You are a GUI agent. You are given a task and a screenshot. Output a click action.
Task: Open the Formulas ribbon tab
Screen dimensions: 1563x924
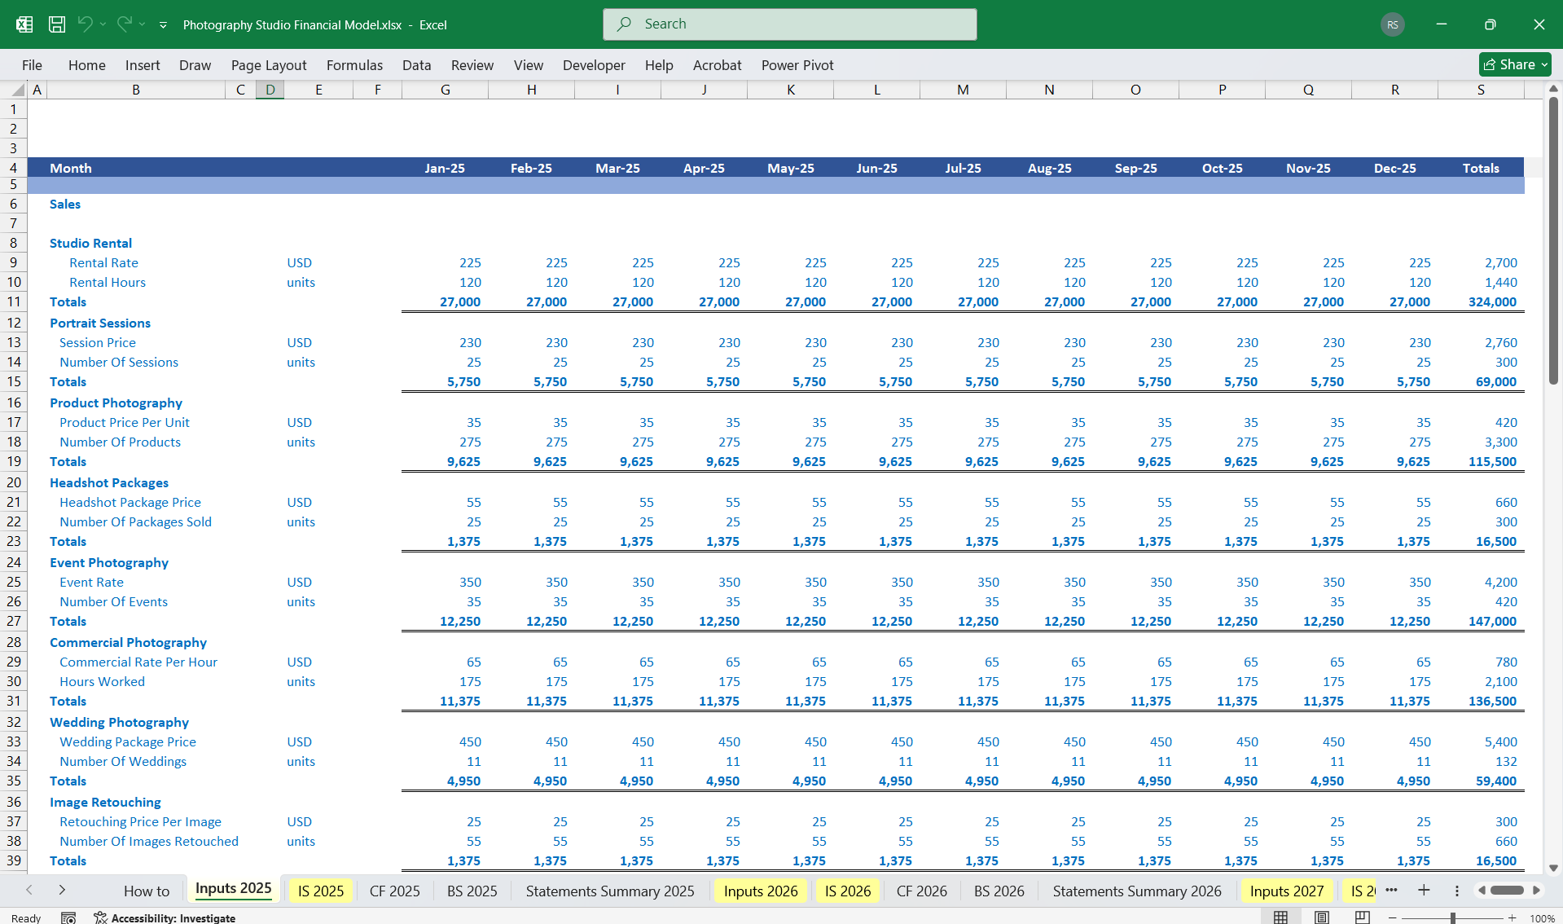[x=354, y=65]
